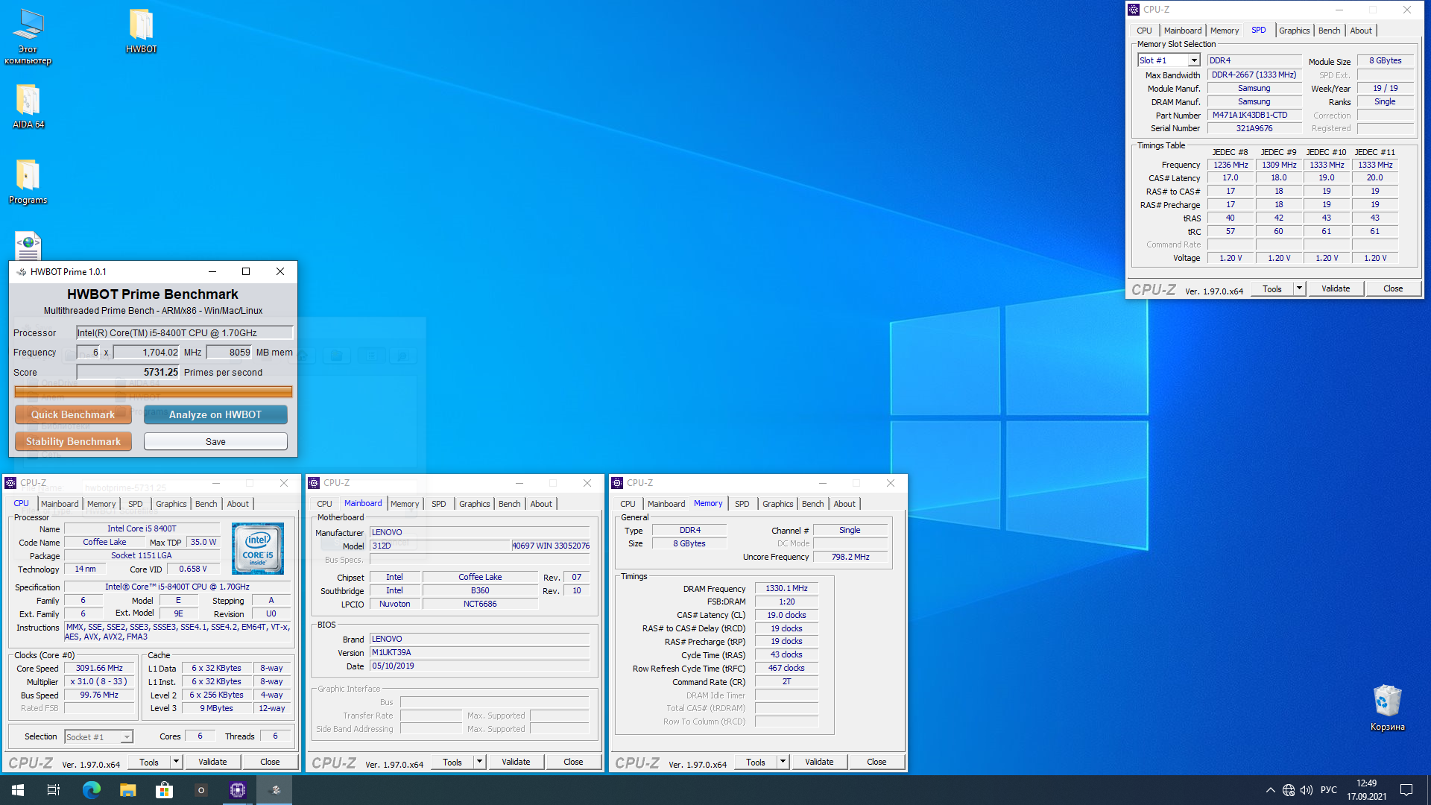Click Tools button in CPU window
The width and height of the screenshot is (1431, 805).
[x=149, y=762]
